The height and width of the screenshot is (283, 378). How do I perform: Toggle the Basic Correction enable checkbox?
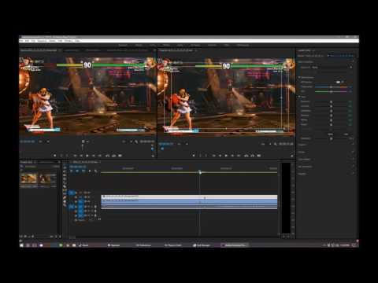353,62
